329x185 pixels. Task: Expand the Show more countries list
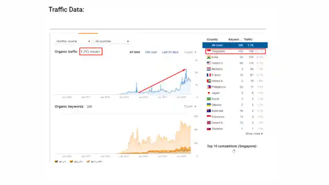coord(254,134)
